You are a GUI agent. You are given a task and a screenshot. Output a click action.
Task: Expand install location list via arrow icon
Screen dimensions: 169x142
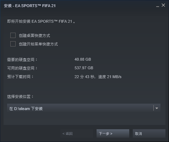pos(157,108)
